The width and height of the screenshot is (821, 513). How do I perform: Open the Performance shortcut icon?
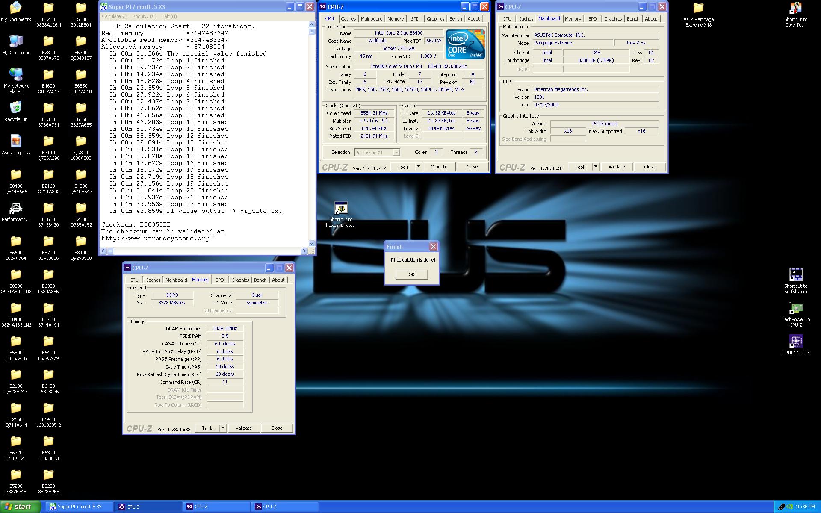(x=16, y=212)
